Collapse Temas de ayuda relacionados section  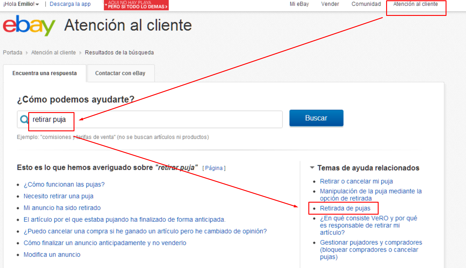(312, 168)
